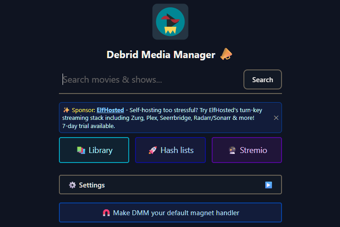This screenshot has width=340, height=227.
Task: Click the Debrid Media Manager logo
Action: point(170,22)
